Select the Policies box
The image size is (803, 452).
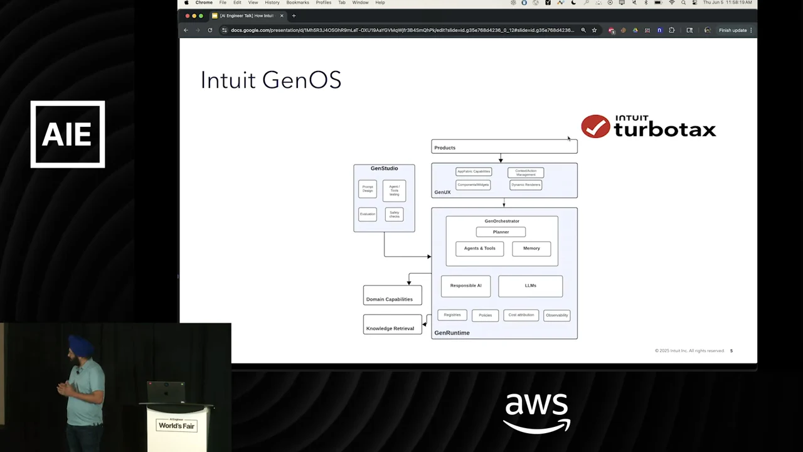[485, 315]
